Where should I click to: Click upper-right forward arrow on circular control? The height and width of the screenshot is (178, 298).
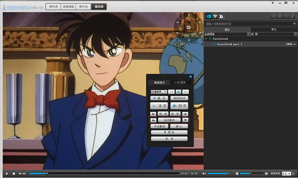[x=200, y=23]
